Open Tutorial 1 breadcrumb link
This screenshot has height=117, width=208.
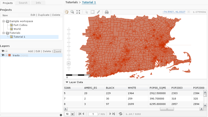89,2
